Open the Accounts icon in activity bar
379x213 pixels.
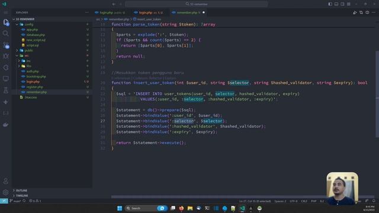[5, 181]
